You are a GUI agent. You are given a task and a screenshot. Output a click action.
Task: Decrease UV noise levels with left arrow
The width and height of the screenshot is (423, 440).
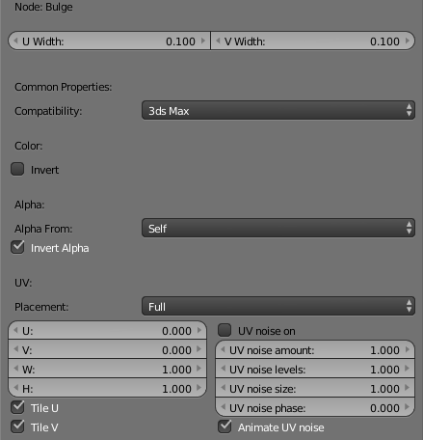(x=223, y=369)
